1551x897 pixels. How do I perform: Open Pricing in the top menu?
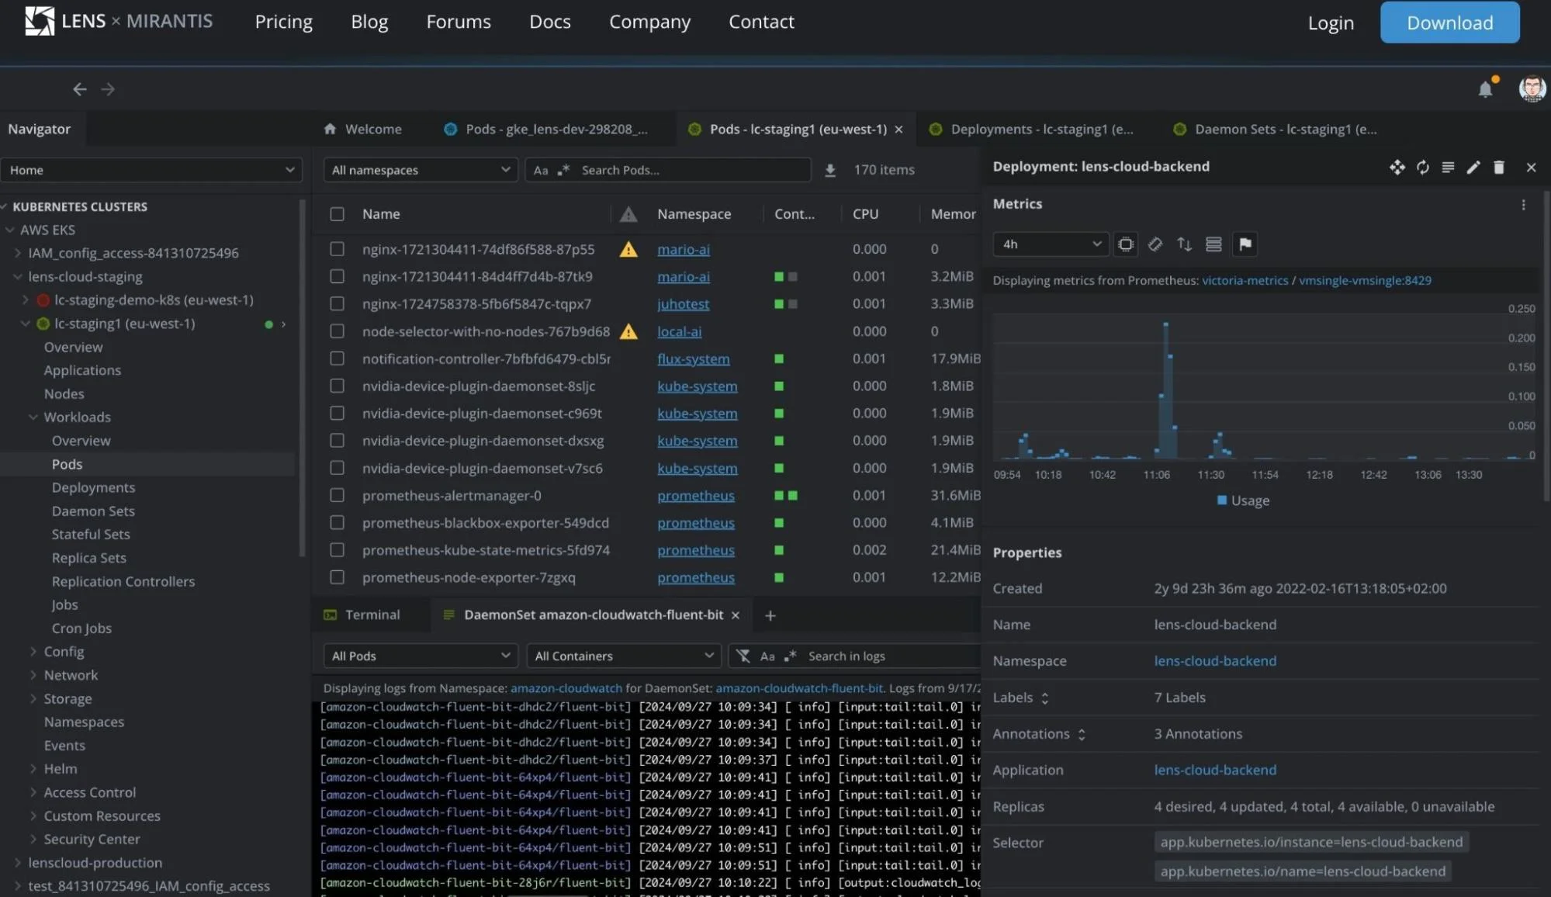tap(284, 22)
